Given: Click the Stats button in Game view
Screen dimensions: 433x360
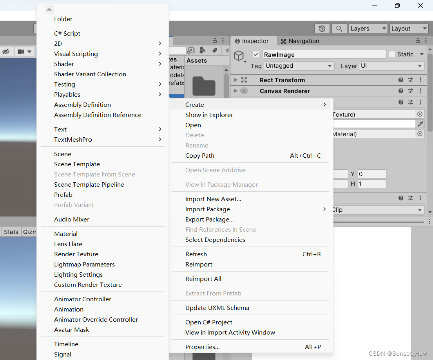Looking at the screenshot, I should point(11,232).
